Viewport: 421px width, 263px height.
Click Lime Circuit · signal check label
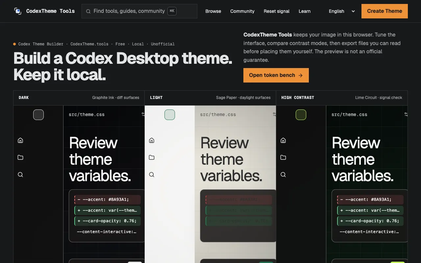379,98
